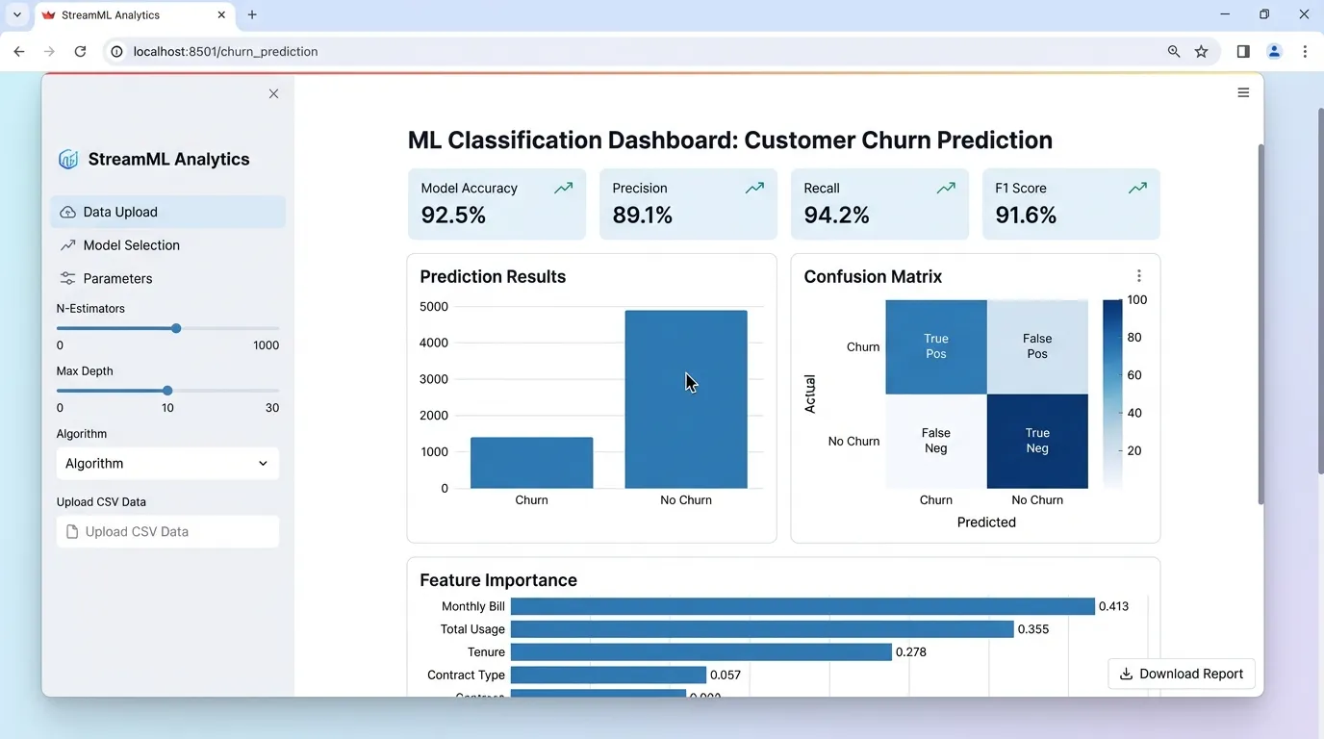The width and height of the screenshot is (1324, 739).
Task: Bookmark this page with the star icon
Action: coord(1201,52)
